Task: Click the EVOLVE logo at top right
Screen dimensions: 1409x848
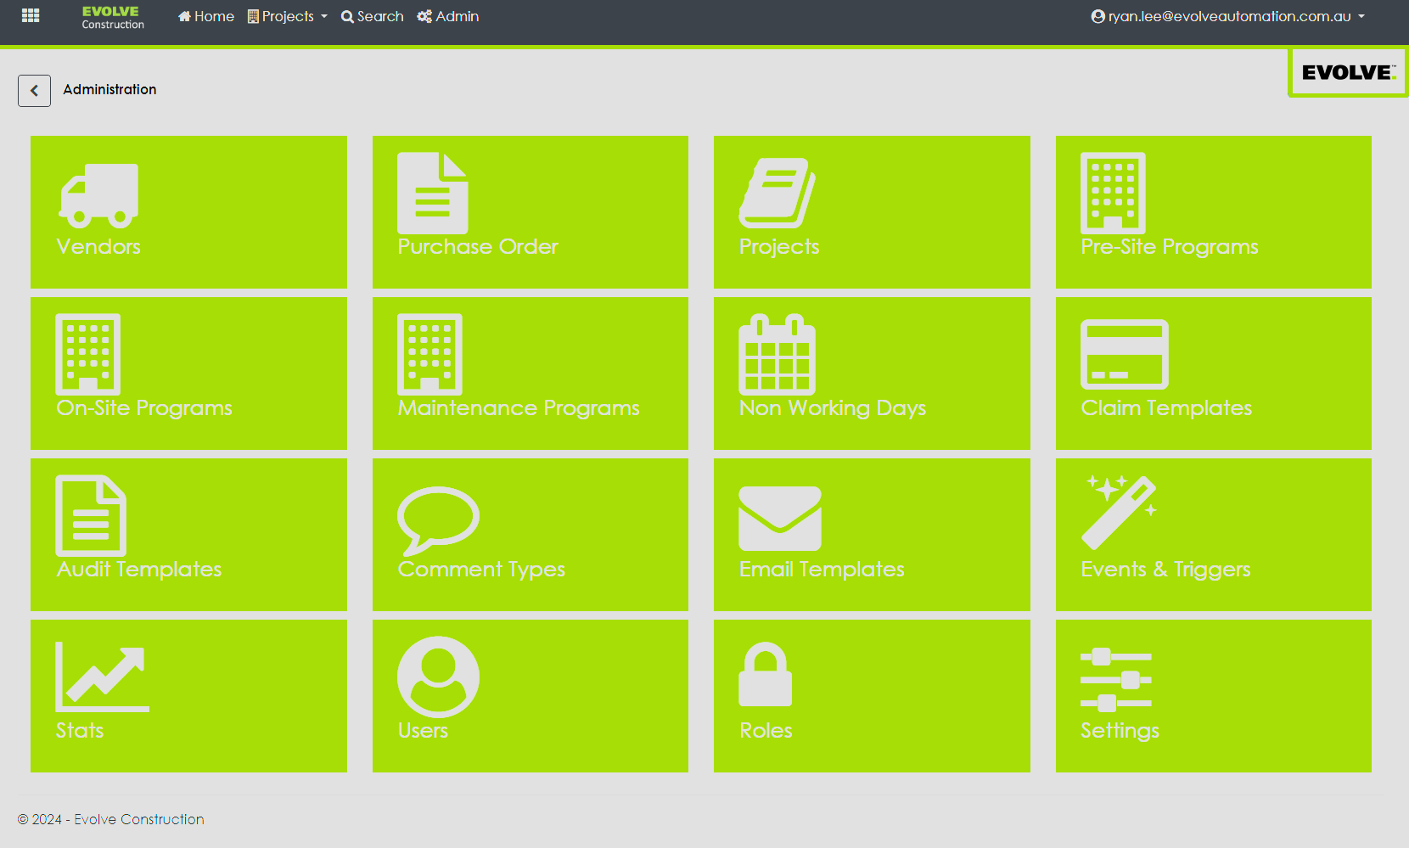Action: tap(1347, 73)
